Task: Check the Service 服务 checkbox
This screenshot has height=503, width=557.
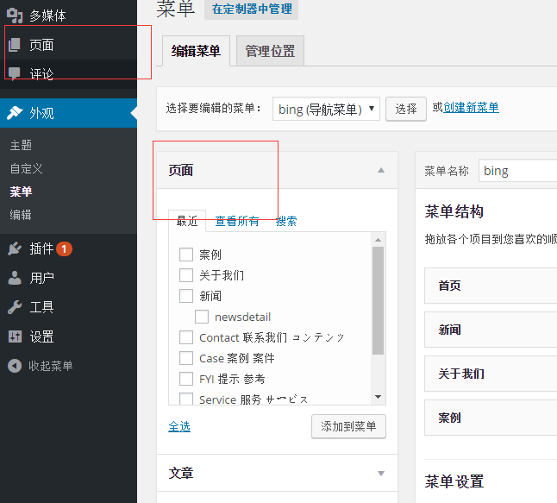Action: (x=186, y=399)
